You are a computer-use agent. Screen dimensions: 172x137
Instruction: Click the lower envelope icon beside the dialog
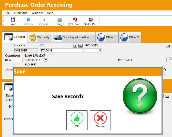point(167,96)
